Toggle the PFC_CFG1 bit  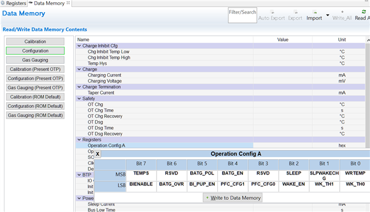point(232,187)
